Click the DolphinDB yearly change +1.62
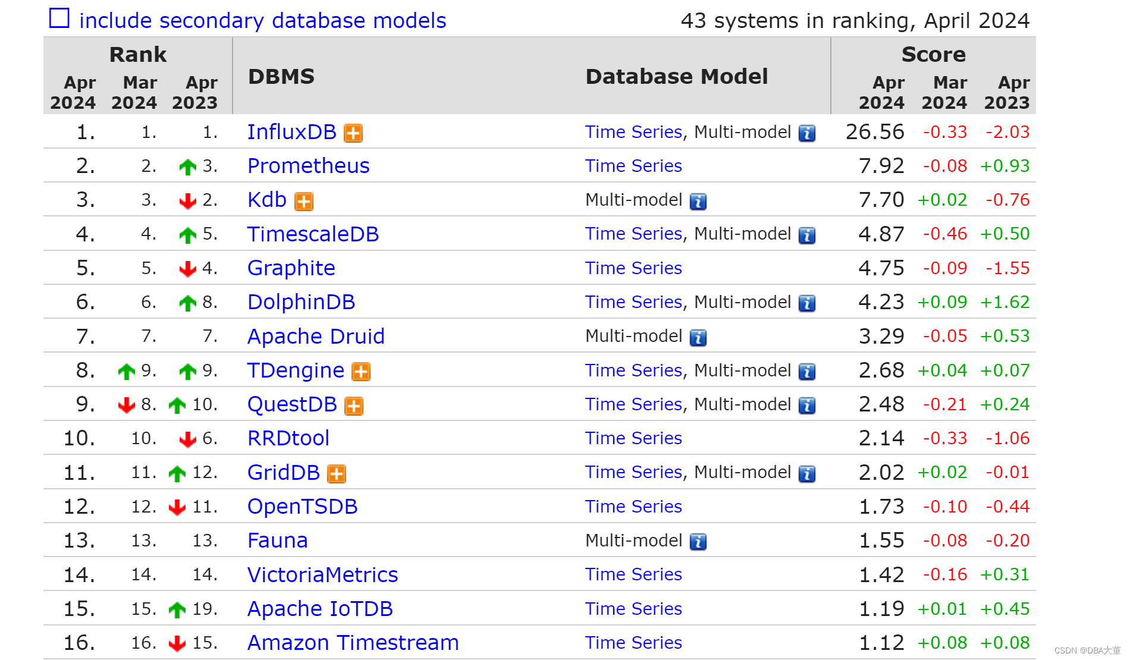Screen dimensions: 1130x660 1005,302
